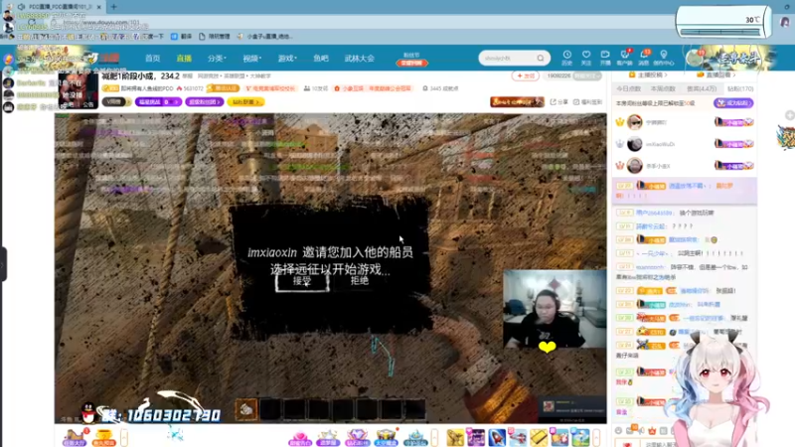
Task: Click the purple 福星挑战 pill button
Action: click(x=158, y=102)
